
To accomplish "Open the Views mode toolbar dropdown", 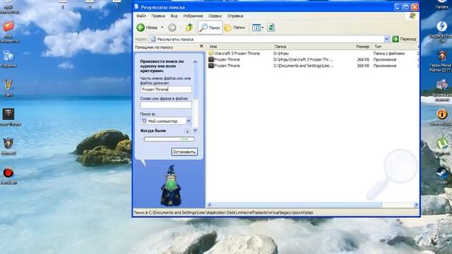I will click(258, 28).
